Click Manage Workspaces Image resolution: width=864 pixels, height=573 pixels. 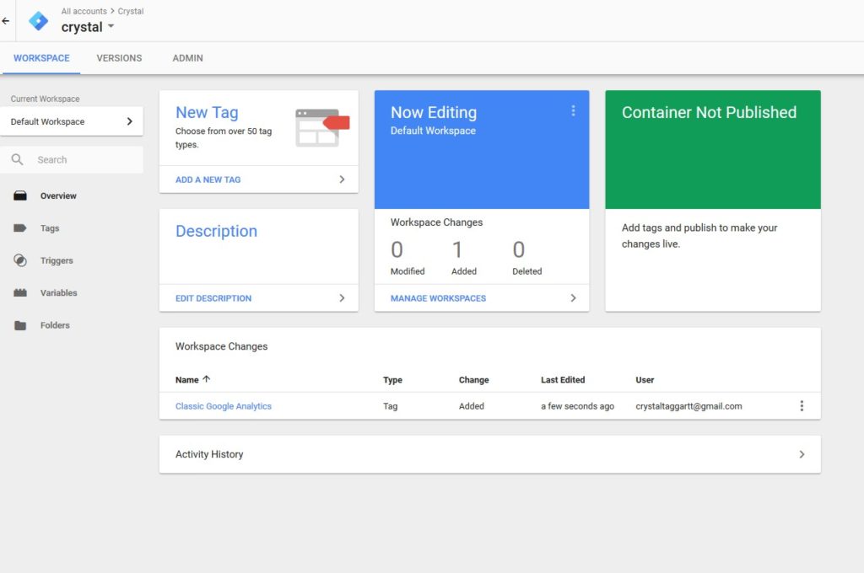(x=438, y=298)
